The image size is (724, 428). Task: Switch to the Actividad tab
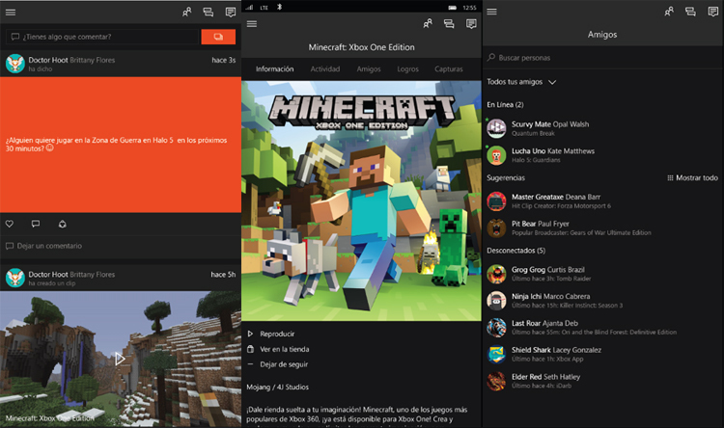[x=324, y=69]
